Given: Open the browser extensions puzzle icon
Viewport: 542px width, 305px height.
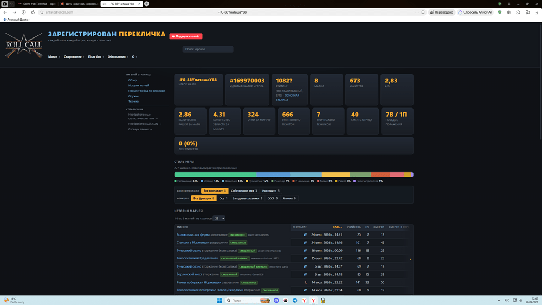Looking at the screenshot, I should click(518, 12).
